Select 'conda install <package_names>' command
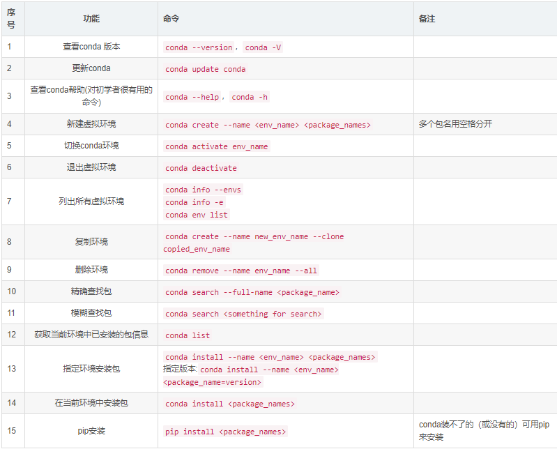 [x=230, y=404]
